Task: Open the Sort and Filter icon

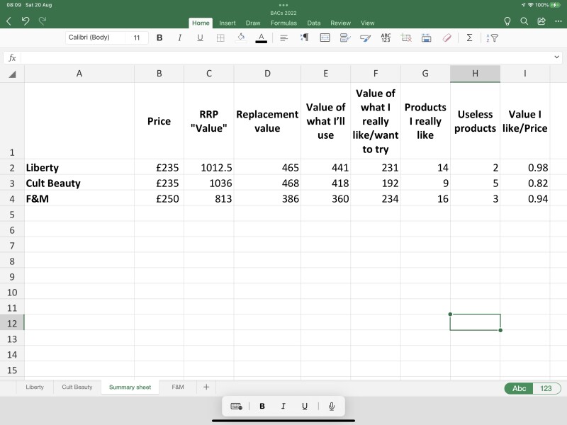Action: 493,38
